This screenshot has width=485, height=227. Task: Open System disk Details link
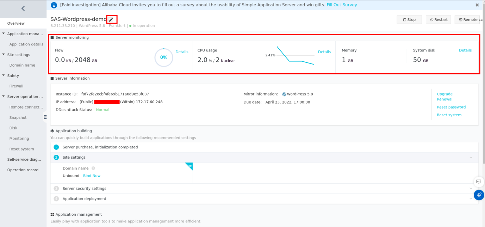coord(465,50)
